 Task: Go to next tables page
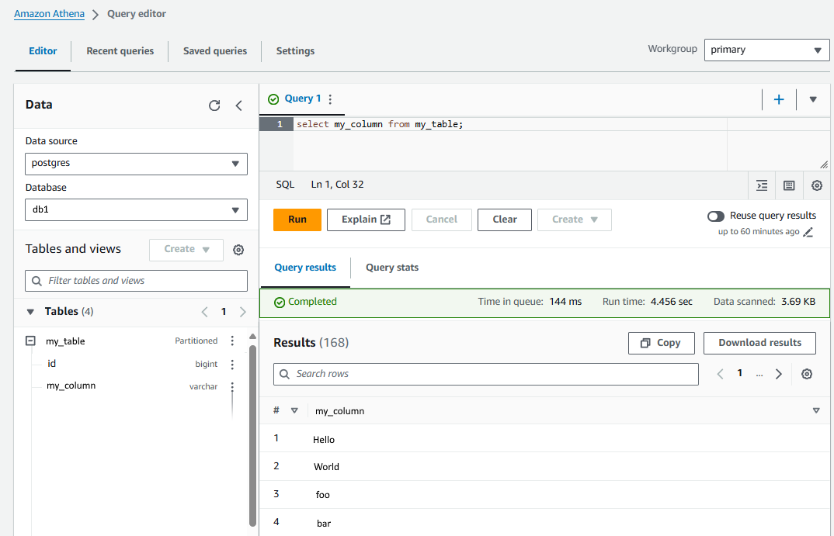point(243,312)
